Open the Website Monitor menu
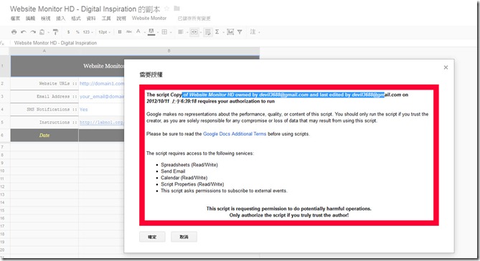The image size is (480, 261). click(x=149, y=19)
